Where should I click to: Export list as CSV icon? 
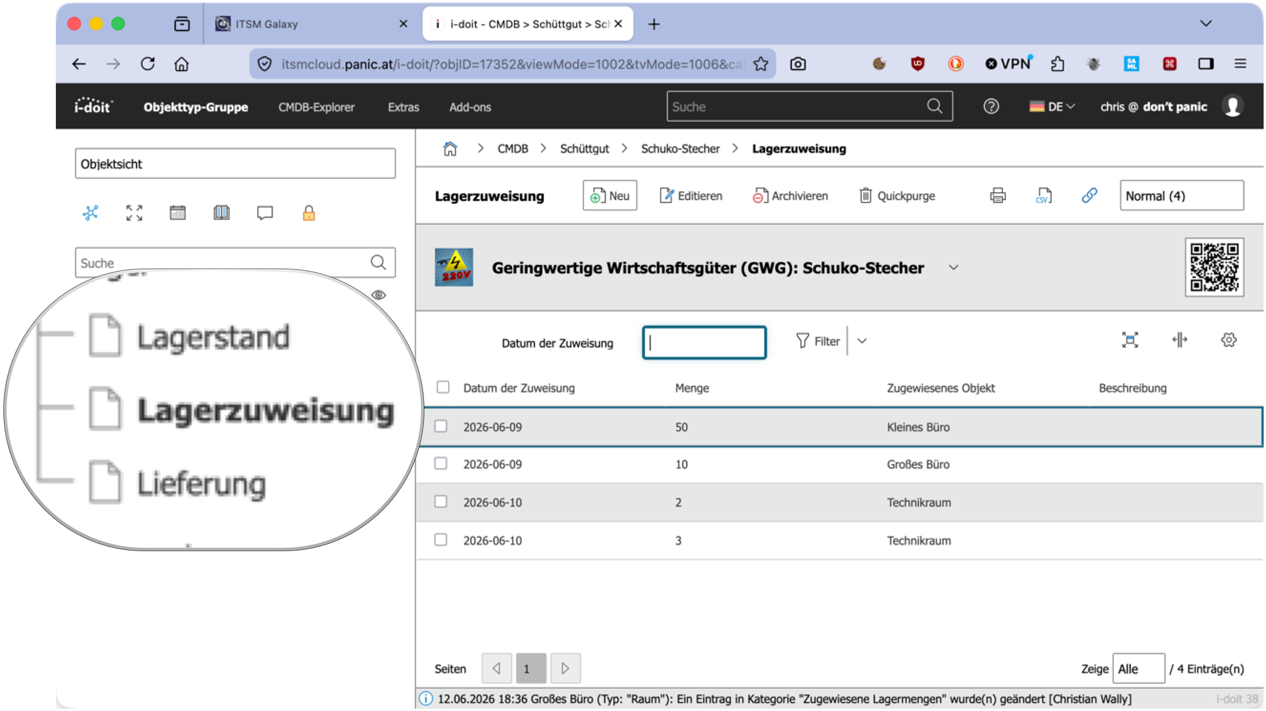[x=1044, y=196]
